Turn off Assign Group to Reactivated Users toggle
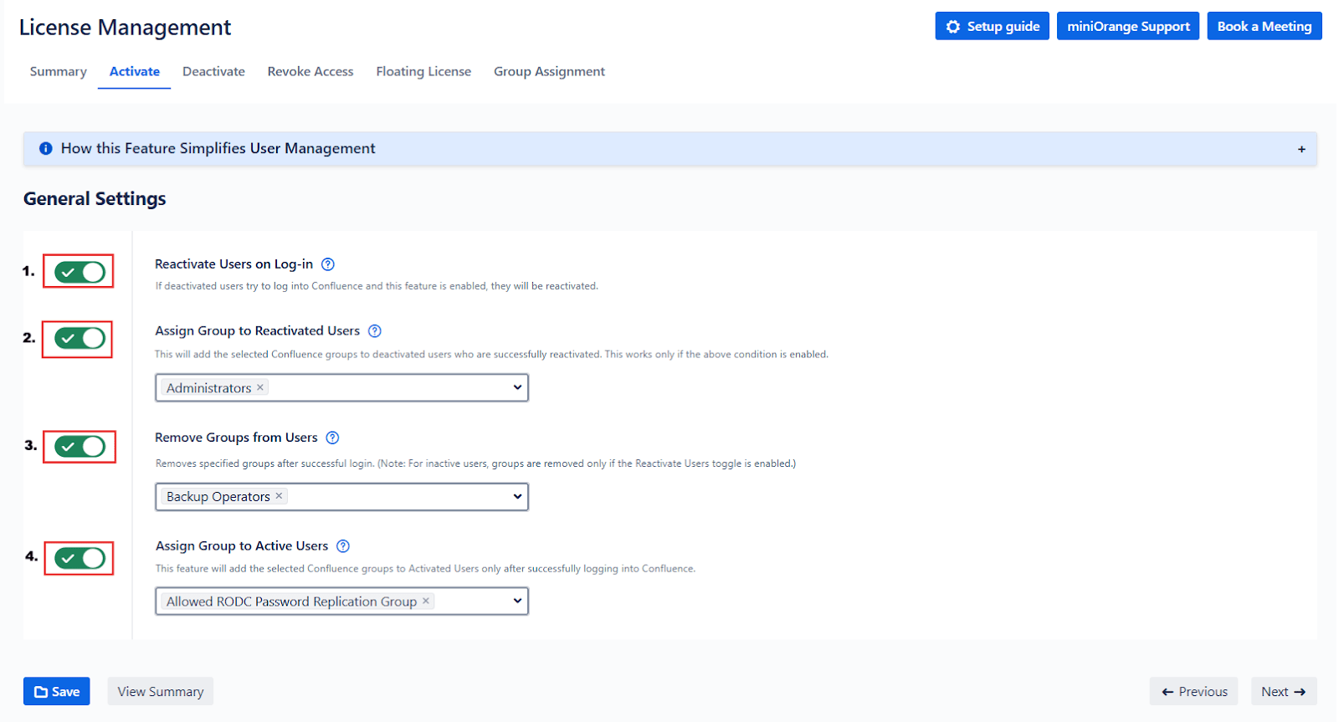 coord(80,339)
